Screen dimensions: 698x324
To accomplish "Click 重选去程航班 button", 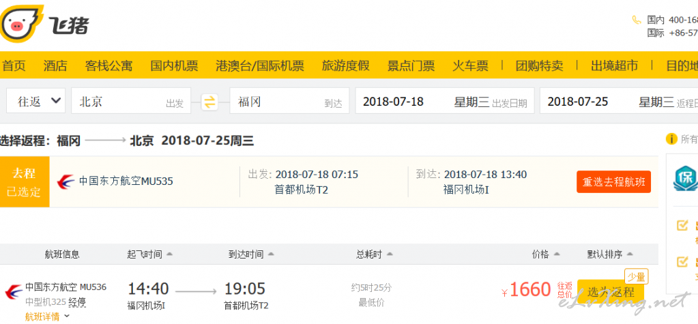I will 613,182.
